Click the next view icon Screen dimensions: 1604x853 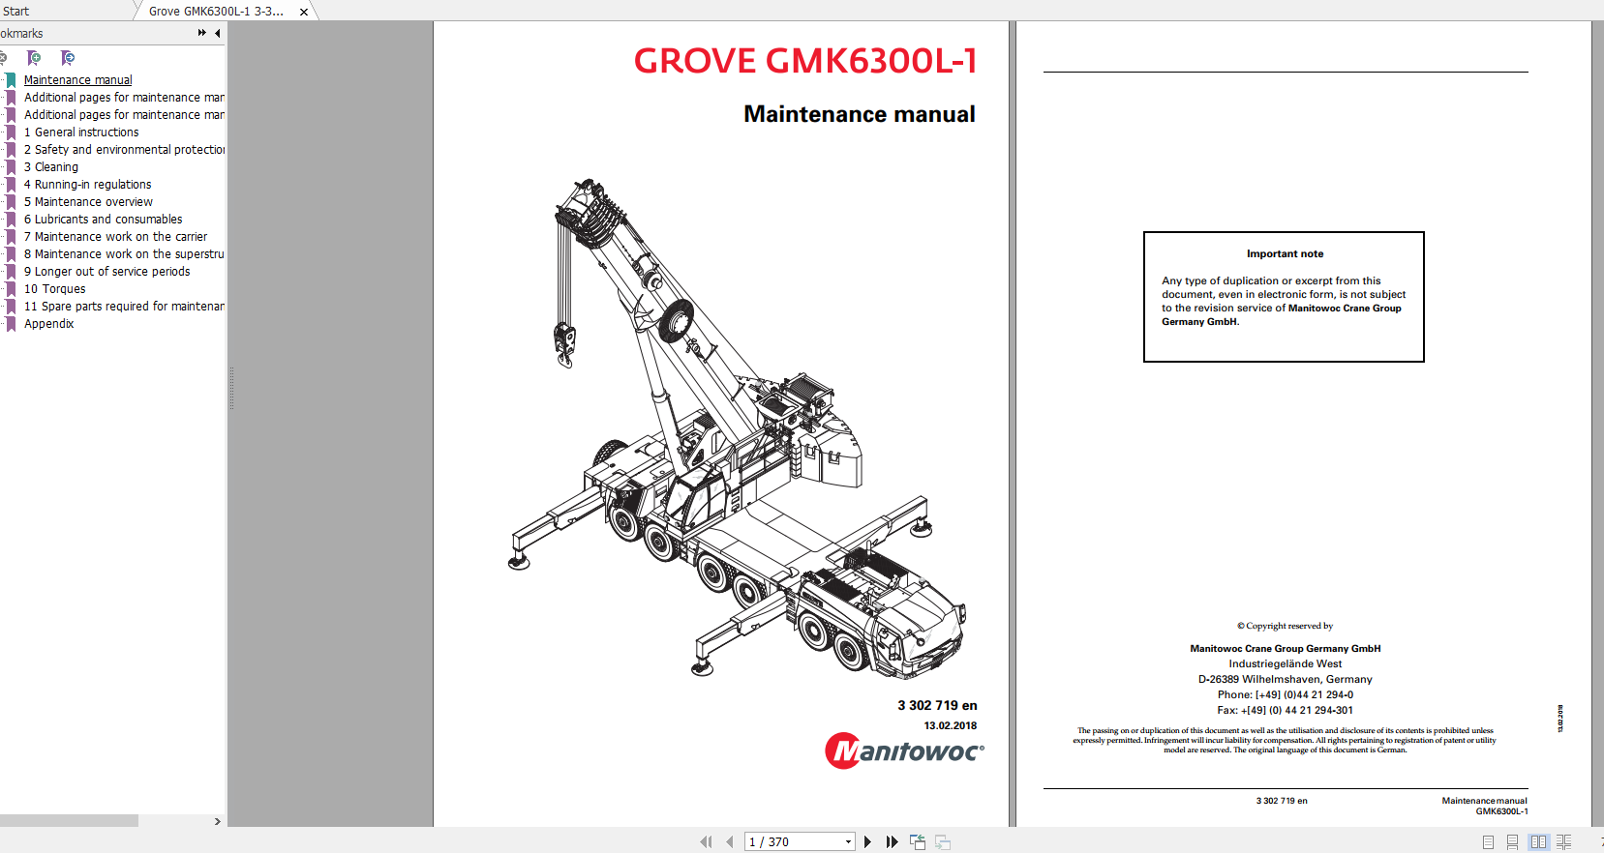click(x=942, y=842)
